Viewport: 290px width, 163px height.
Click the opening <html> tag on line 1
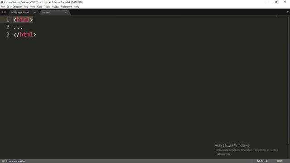[x=23, y=19]
